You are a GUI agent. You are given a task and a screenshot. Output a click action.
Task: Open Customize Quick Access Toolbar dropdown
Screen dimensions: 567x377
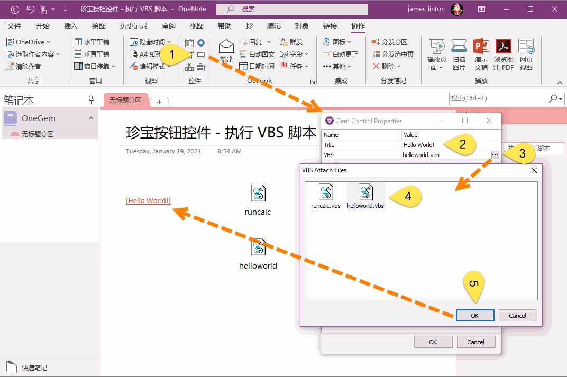coord(66,10)
